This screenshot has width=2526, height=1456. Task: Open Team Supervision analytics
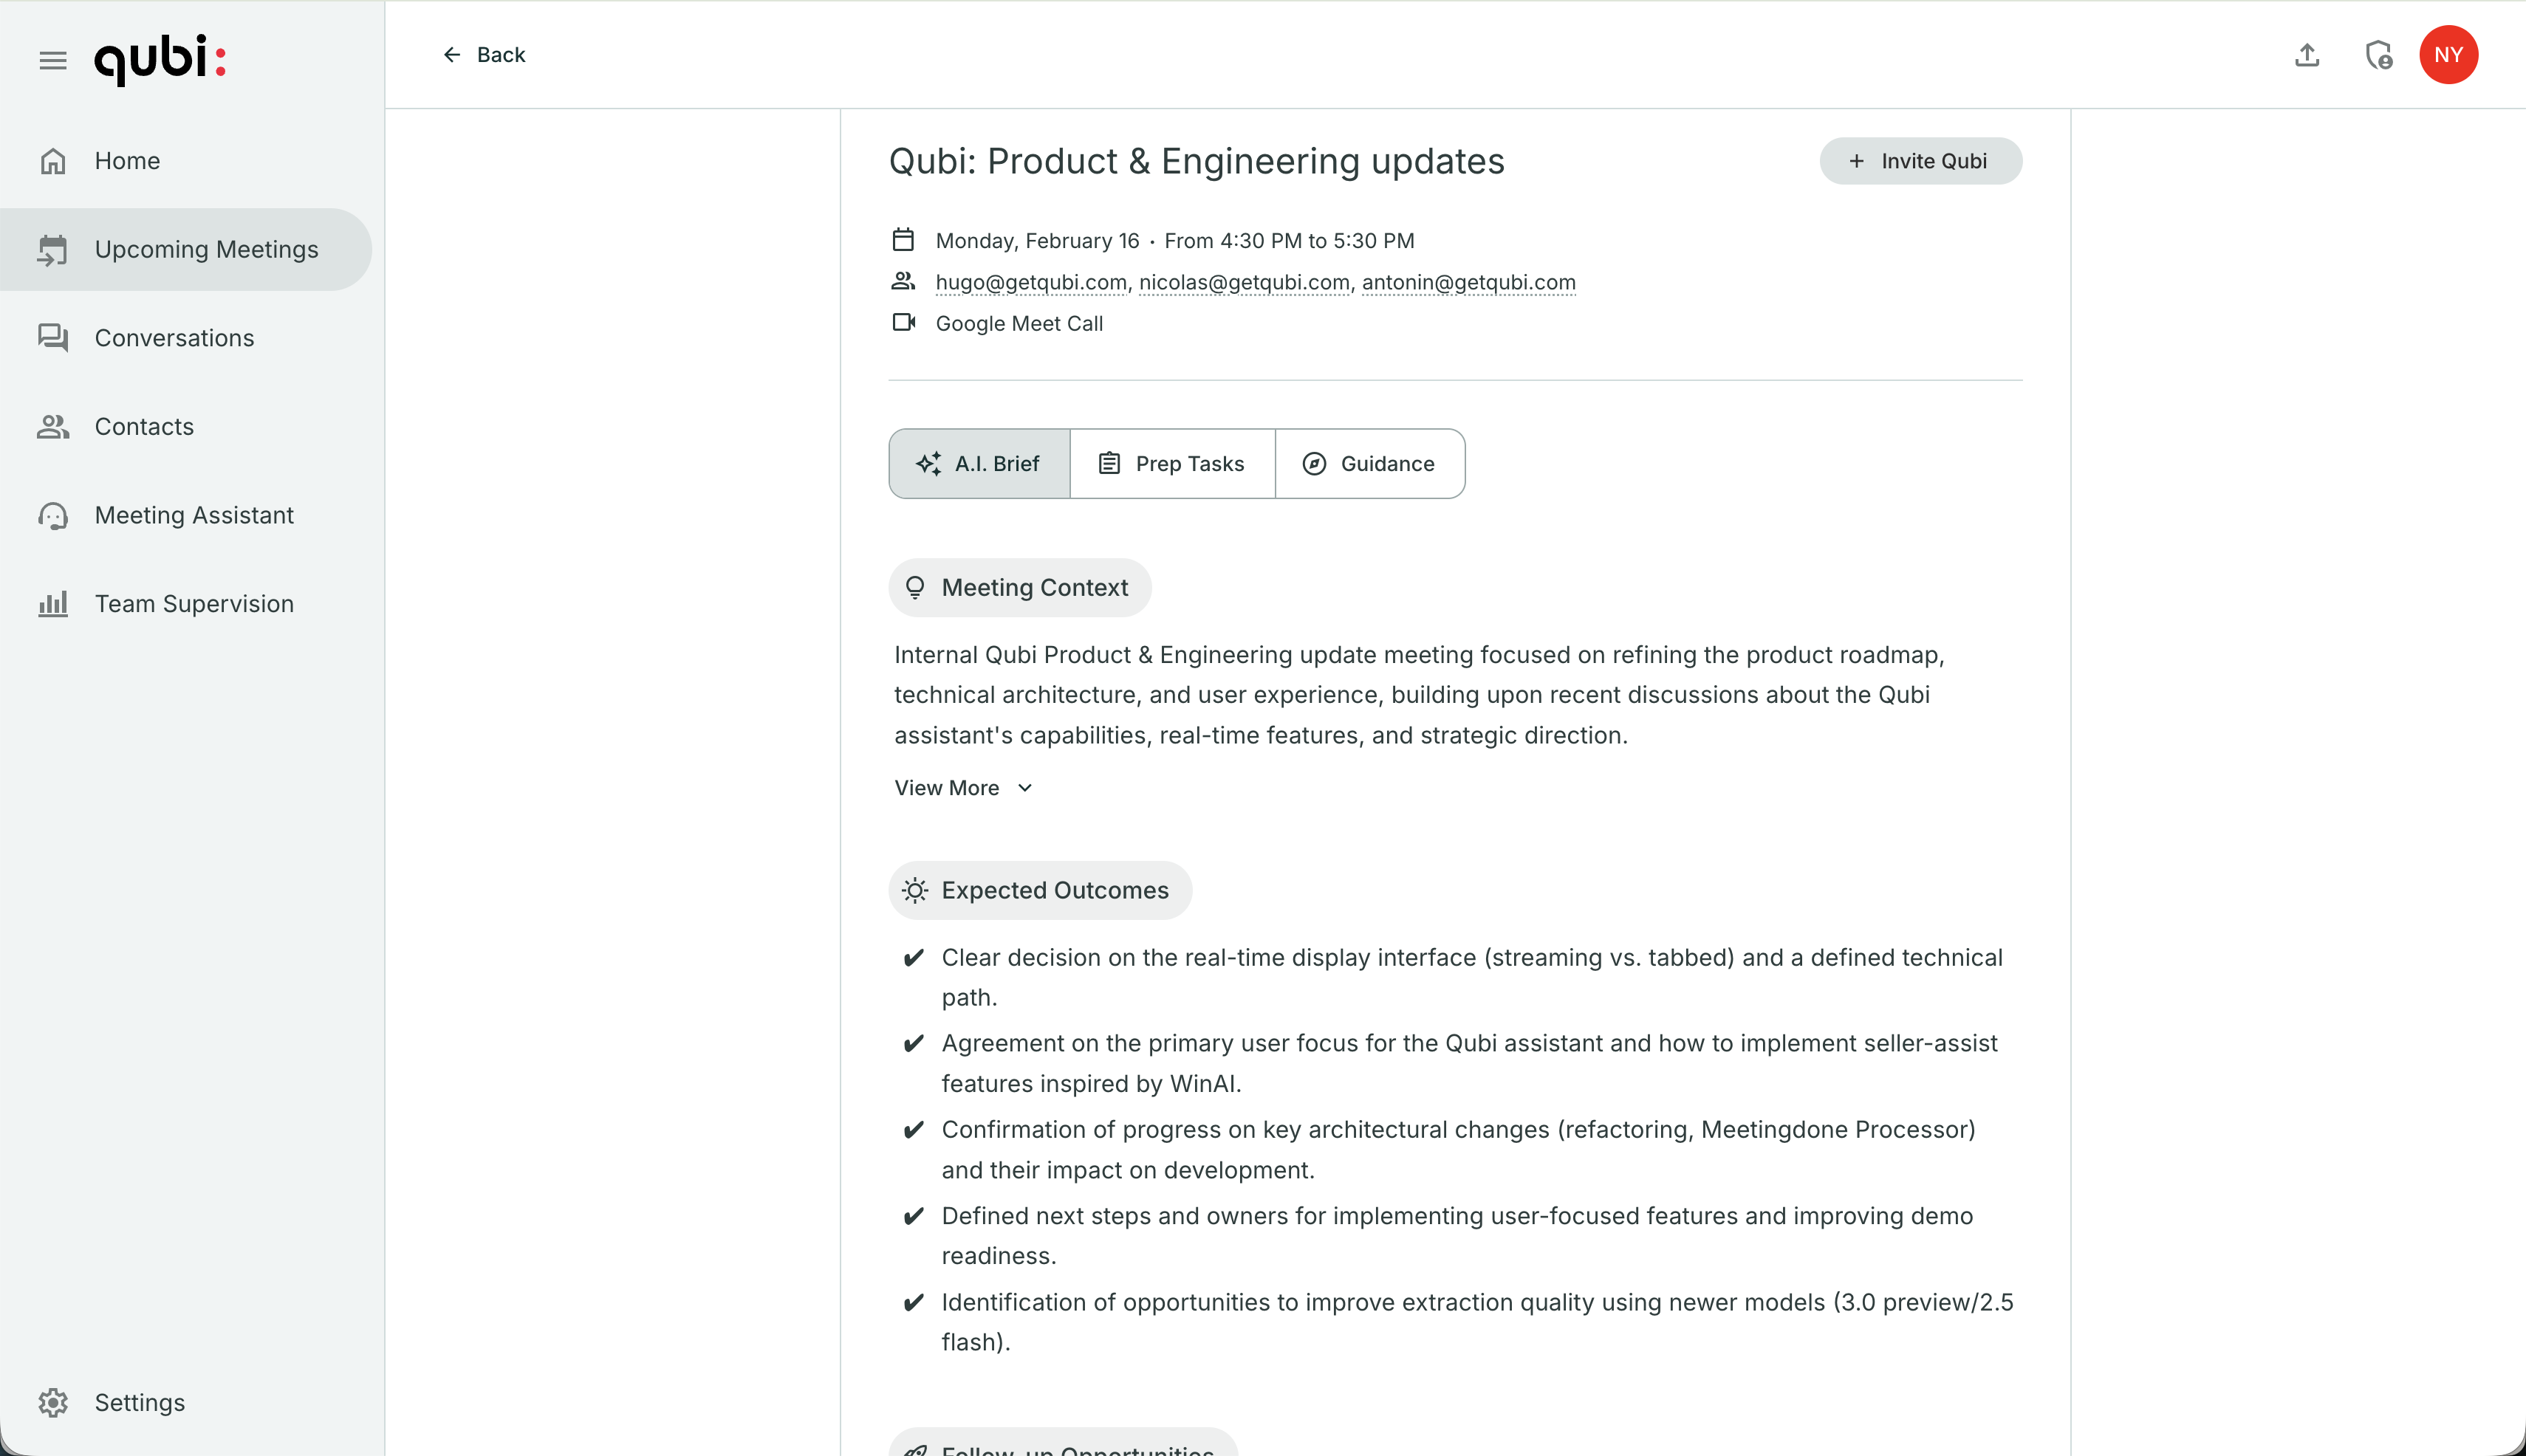pyautogui.click(x=194, y=604)
